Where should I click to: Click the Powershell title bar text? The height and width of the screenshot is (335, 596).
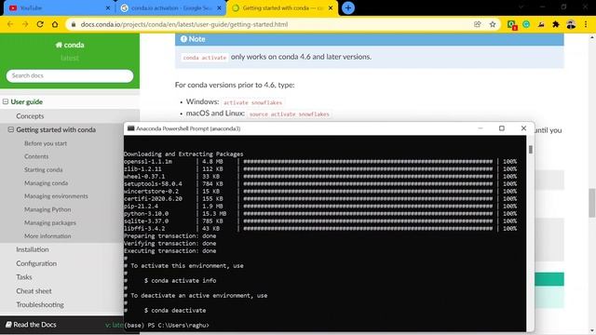tap(188, 128)
